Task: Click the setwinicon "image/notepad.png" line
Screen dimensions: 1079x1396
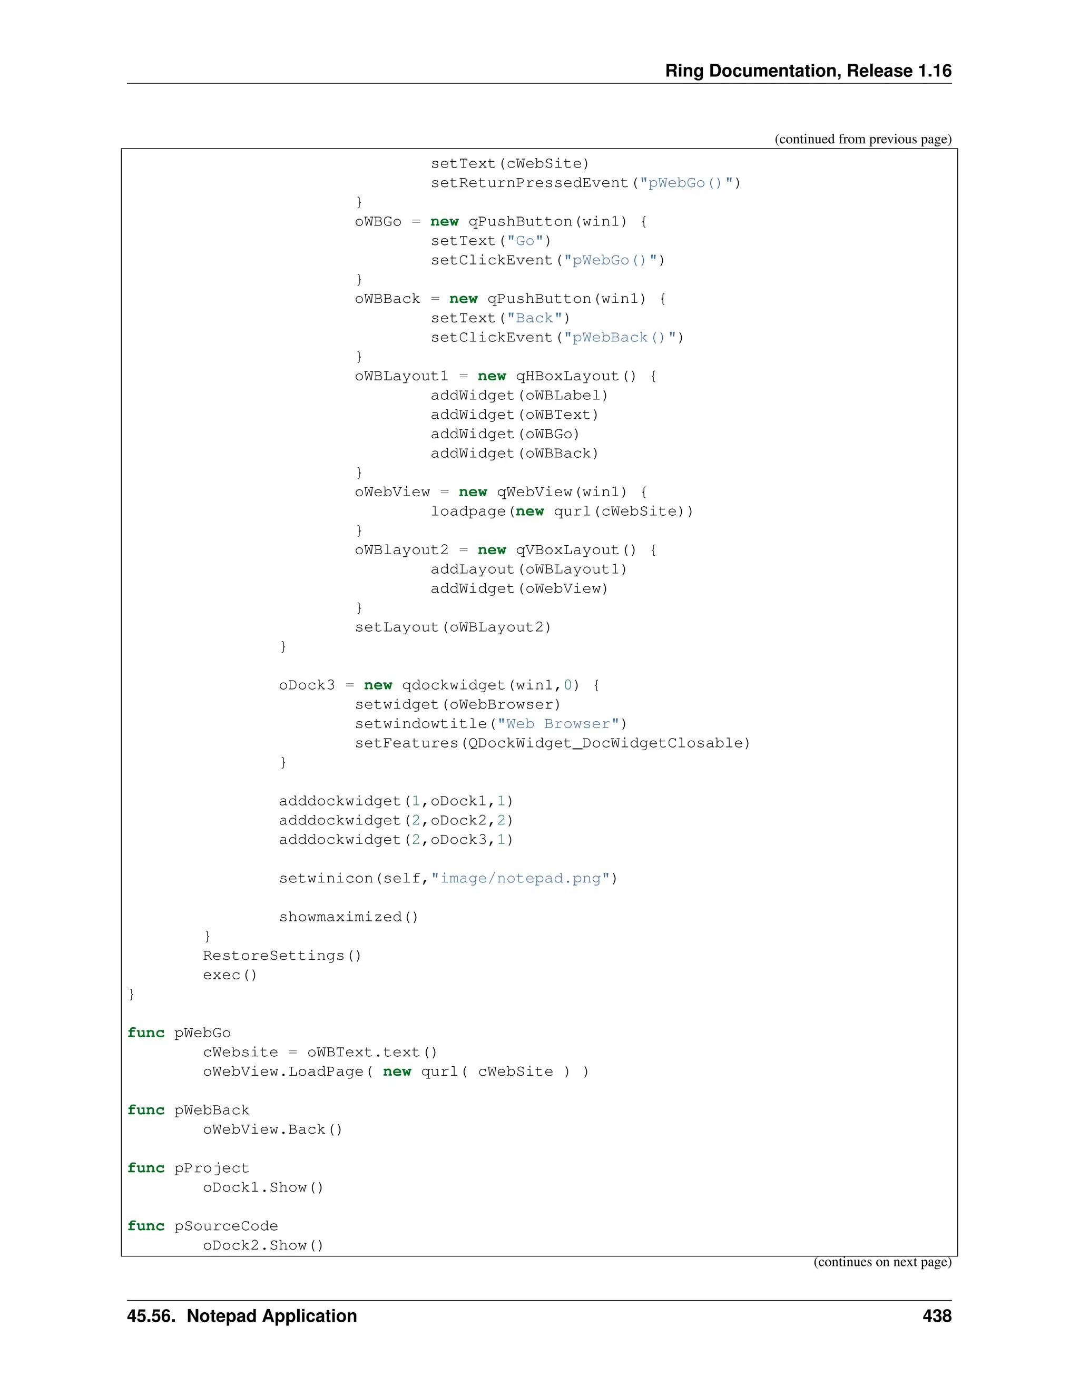Action: [x=448, y=879]
